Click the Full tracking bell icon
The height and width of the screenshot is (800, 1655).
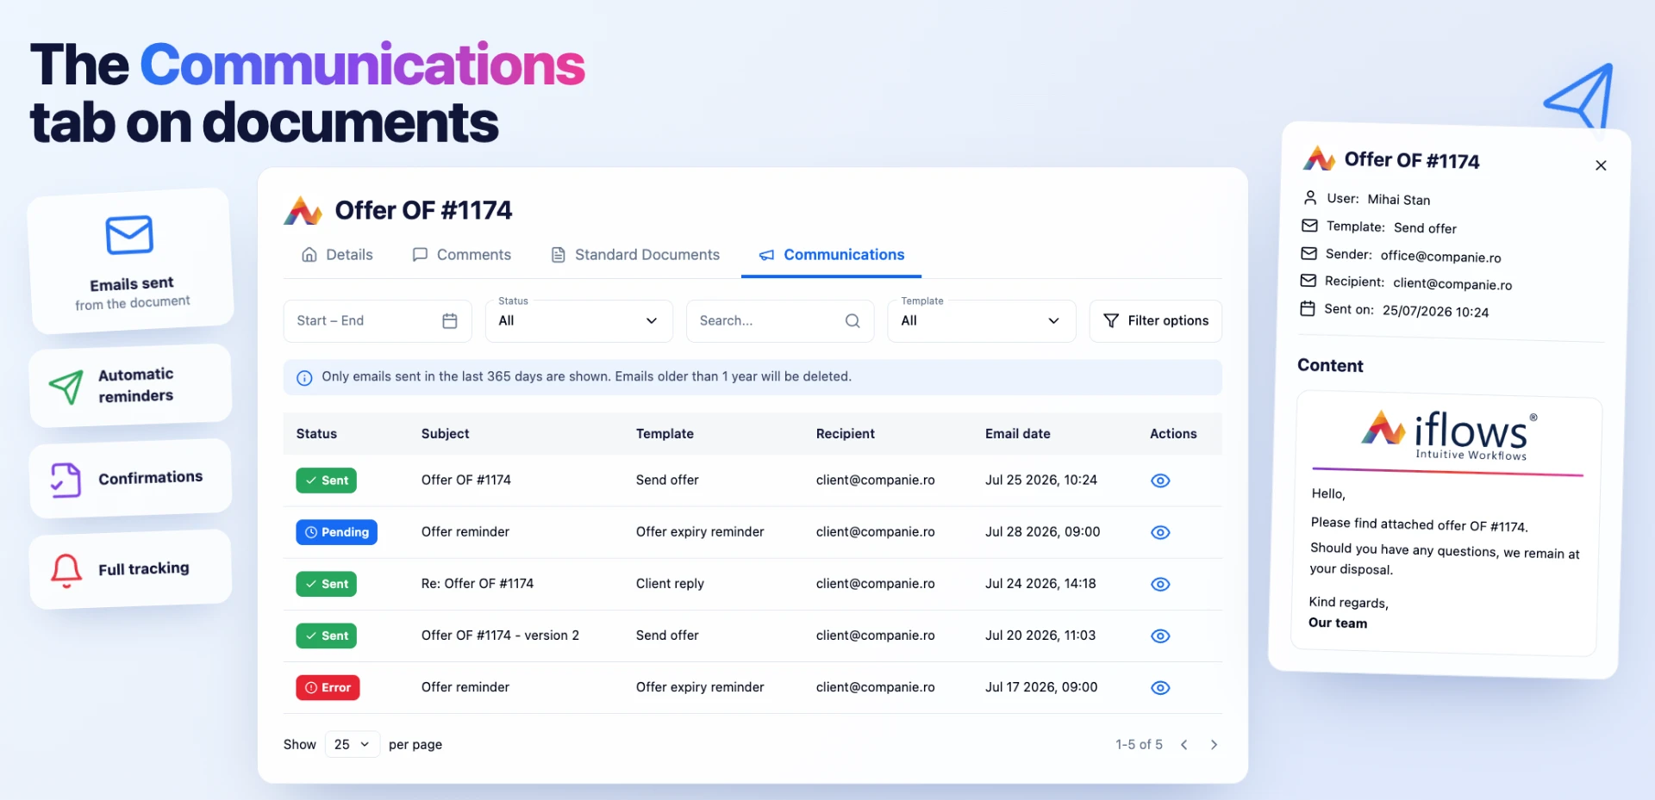(x=66, y=571)
